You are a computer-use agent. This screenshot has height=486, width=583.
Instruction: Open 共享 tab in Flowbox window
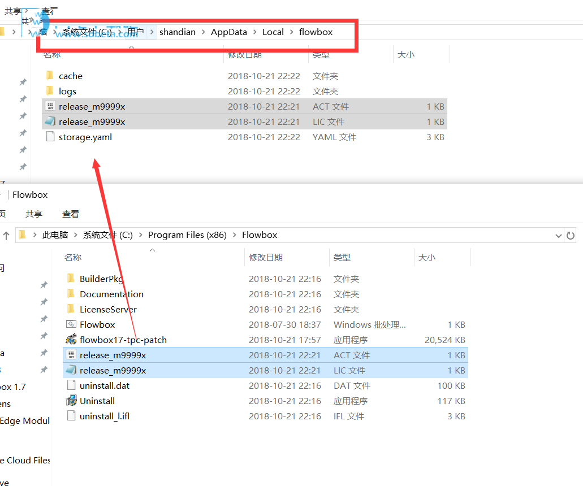pos(34,214)
